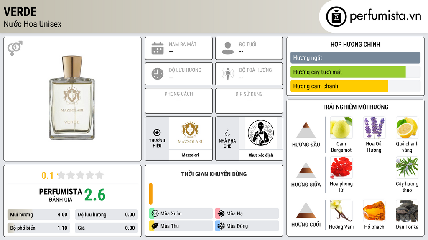Viewport: 428px width, 240px height.
Task: Open the Hoa Oải Hương lavender thumbnail
Action: 374,127
